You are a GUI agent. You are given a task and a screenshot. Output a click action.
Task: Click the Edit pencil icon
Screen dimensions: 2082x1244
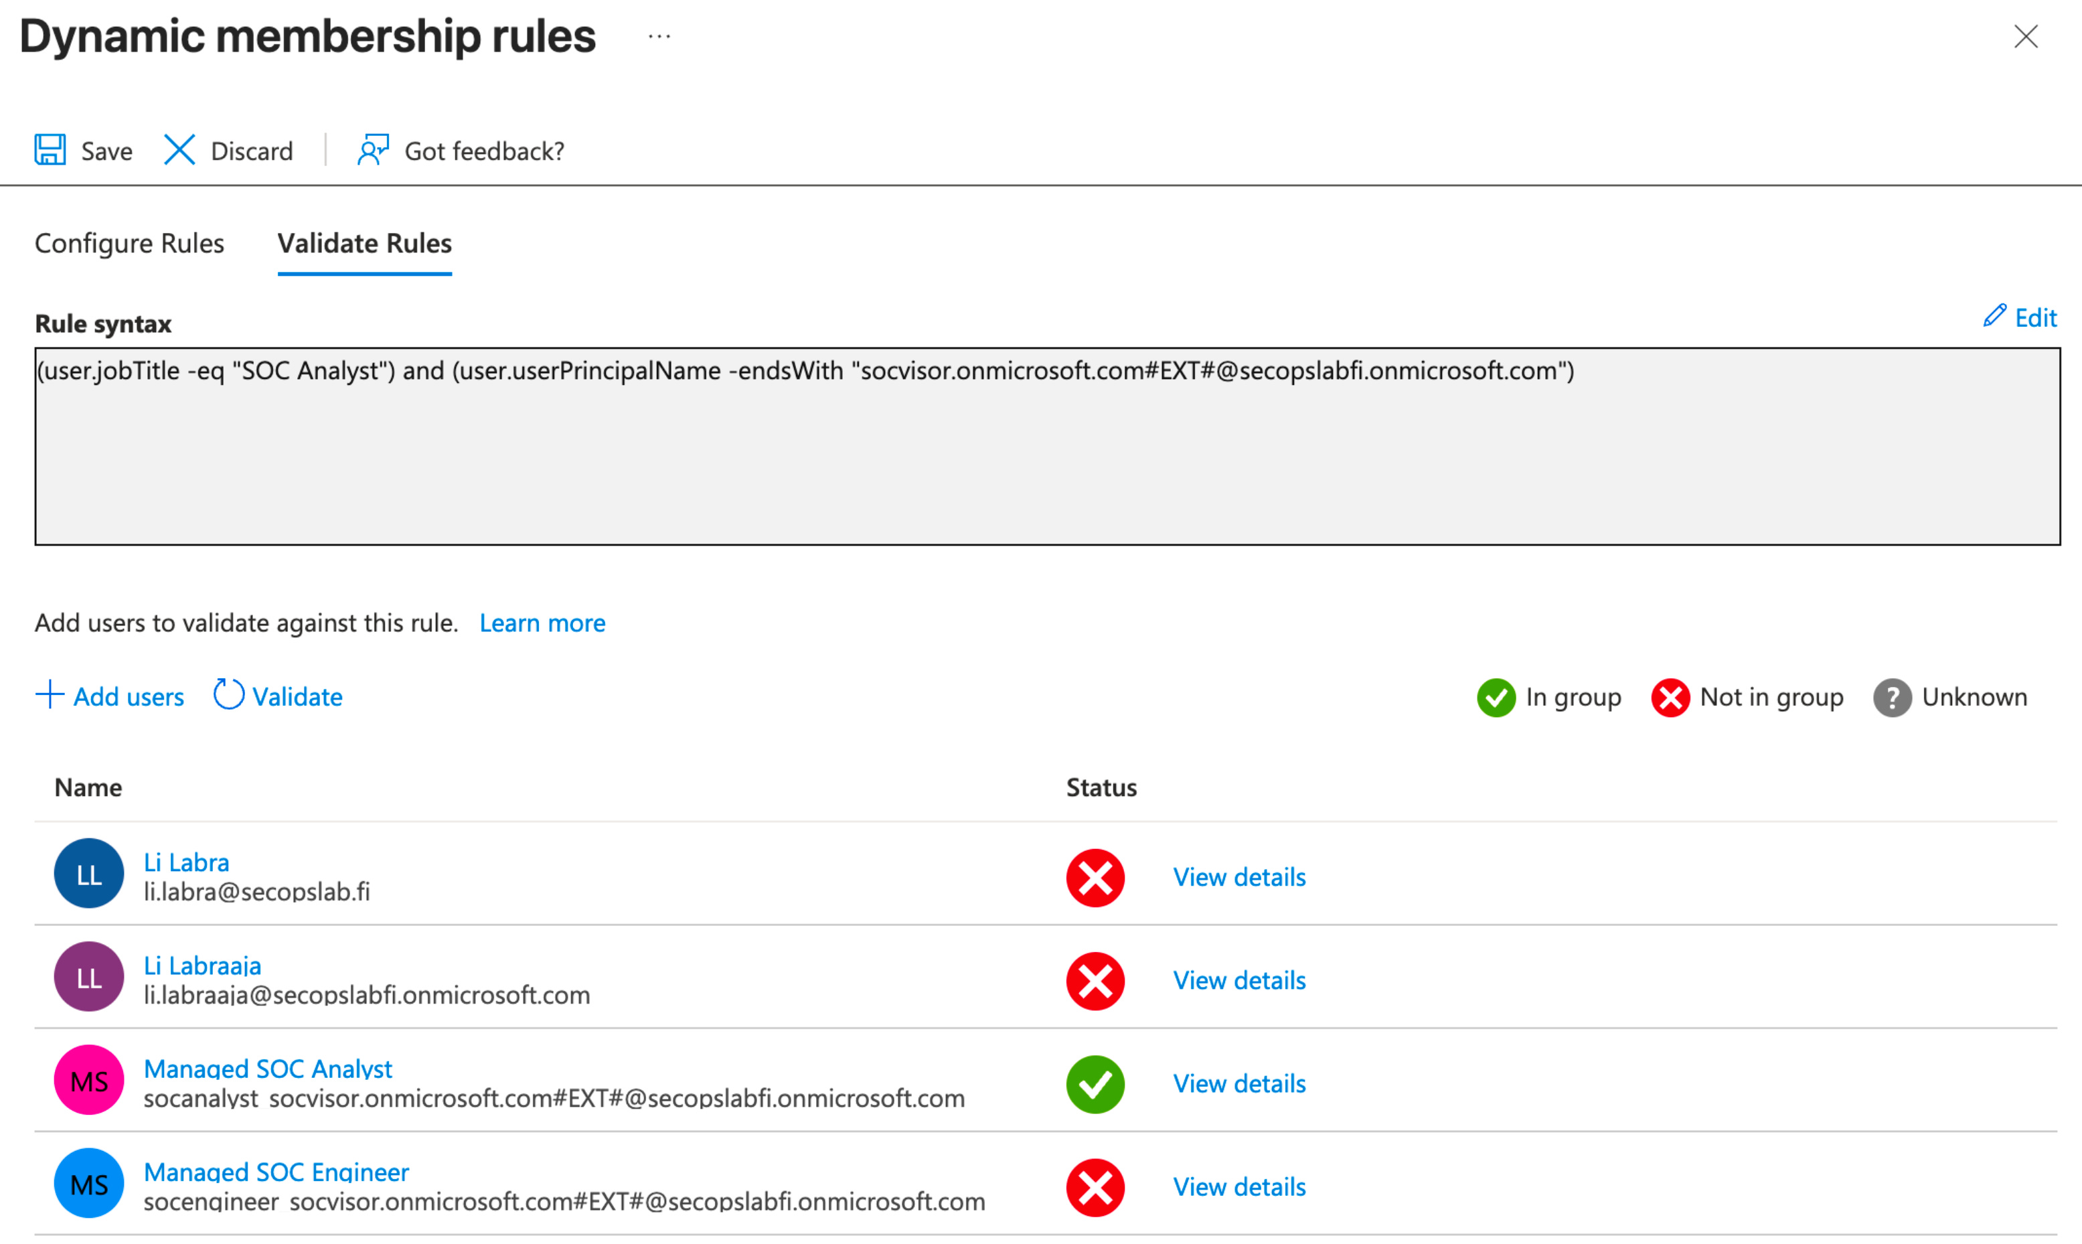(1994, 316)
